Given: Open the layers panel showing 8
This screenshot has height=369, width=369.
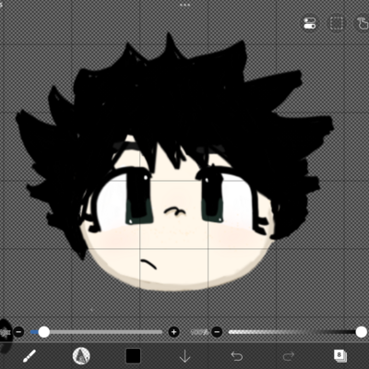Looking at the screenshot, I should coord(340,356).
